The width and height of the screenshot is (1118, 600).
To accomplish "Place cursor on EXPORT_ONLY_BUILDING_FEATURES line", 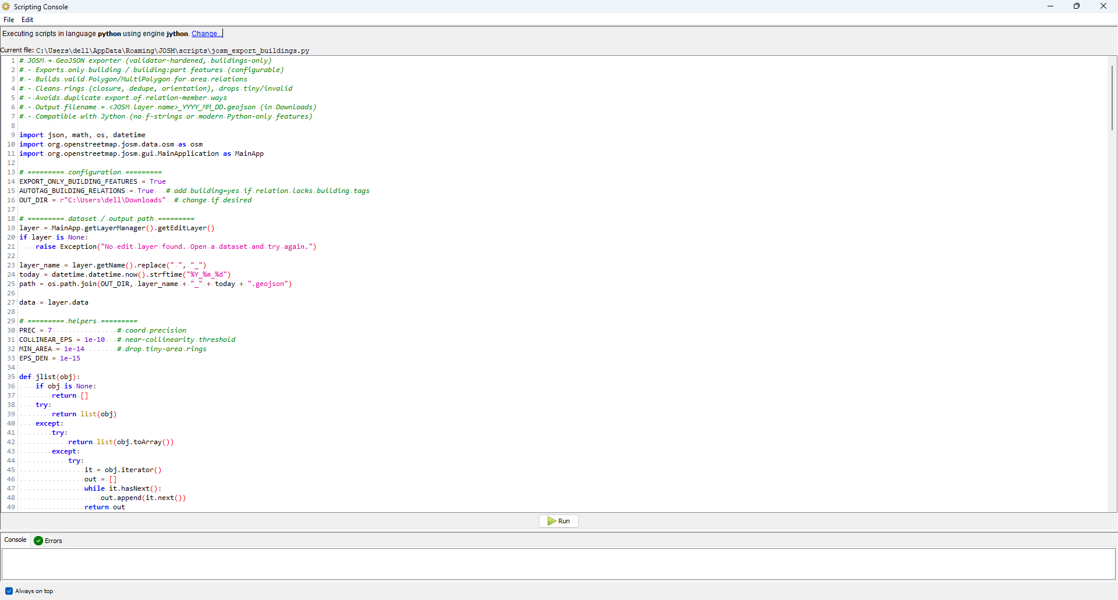I will 78,181.
